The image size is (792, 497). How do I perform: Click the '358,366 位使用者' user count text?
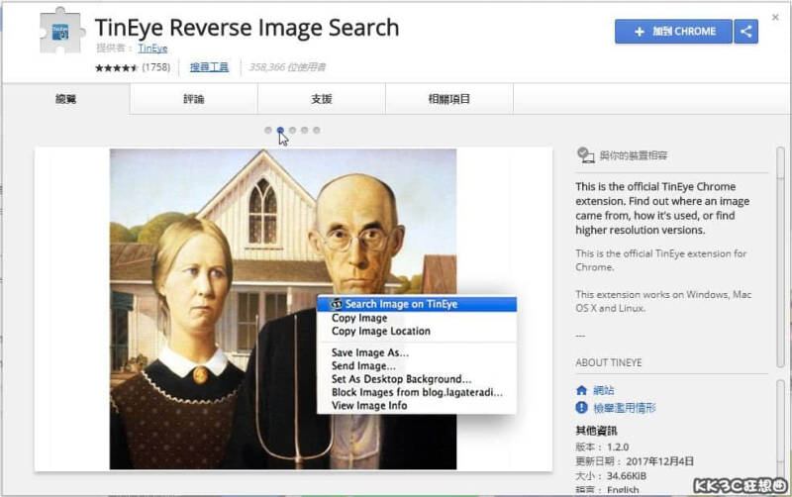pos(287,67)
